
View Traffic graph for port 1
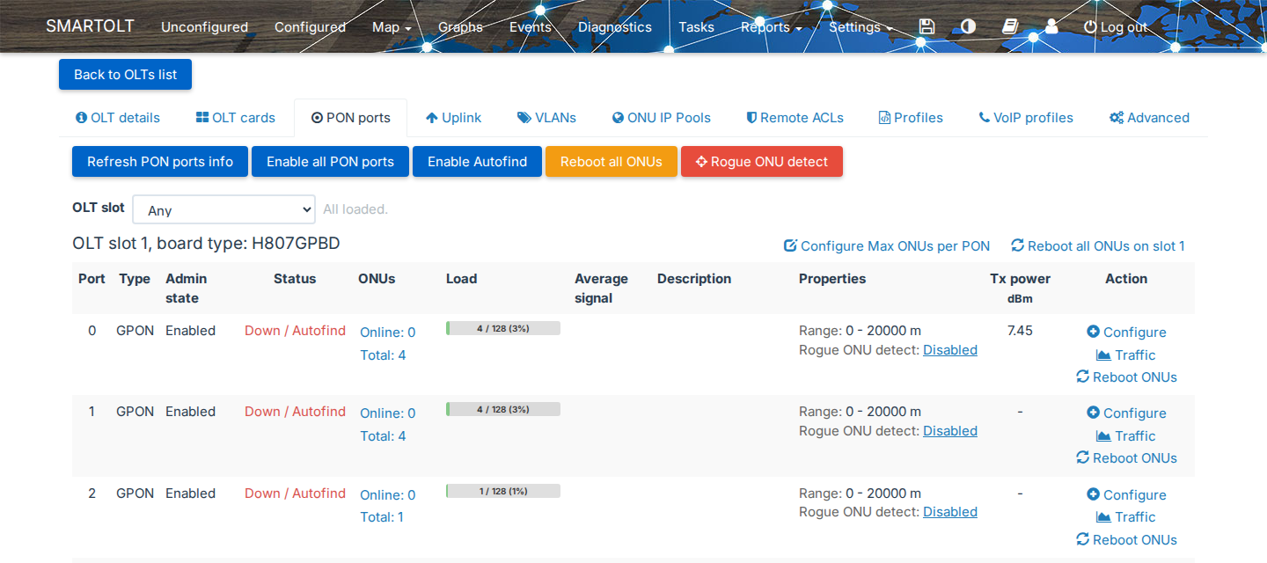point(1126,435)
